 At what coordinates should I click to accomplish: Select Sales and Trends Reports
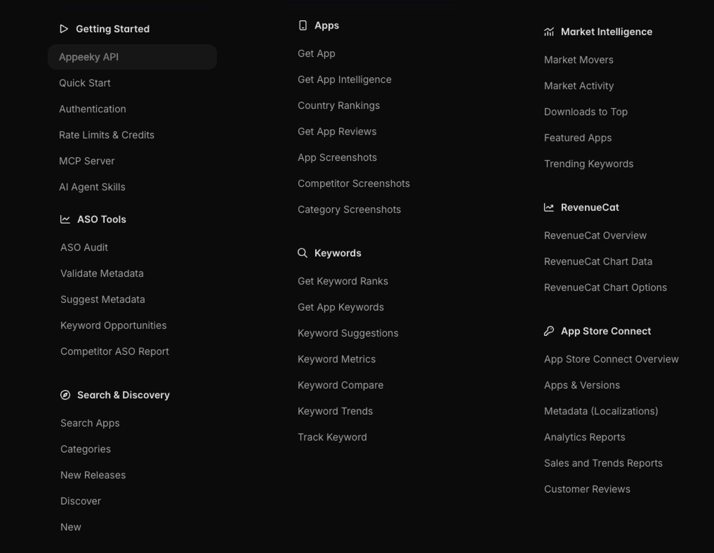[603, 463]
